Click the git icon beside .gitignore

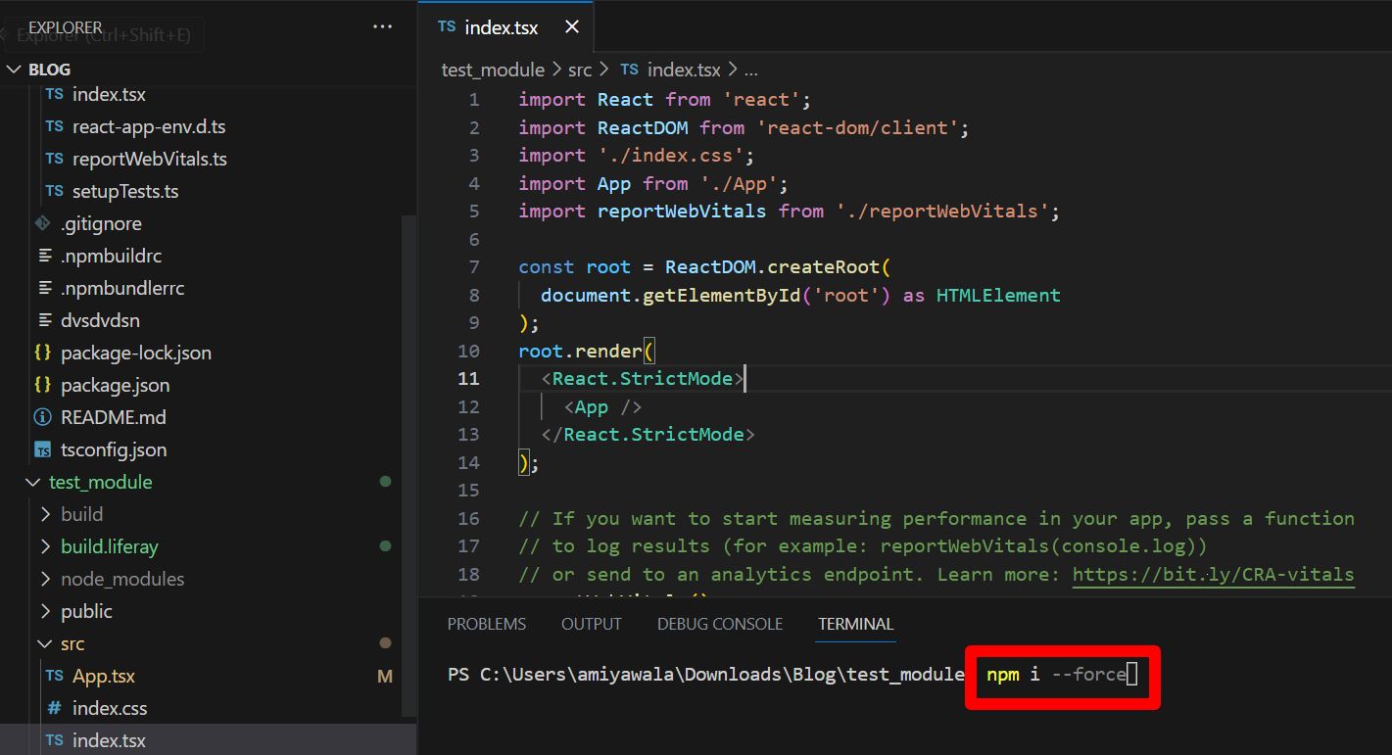pyautogui.click(x=43, y=223)
